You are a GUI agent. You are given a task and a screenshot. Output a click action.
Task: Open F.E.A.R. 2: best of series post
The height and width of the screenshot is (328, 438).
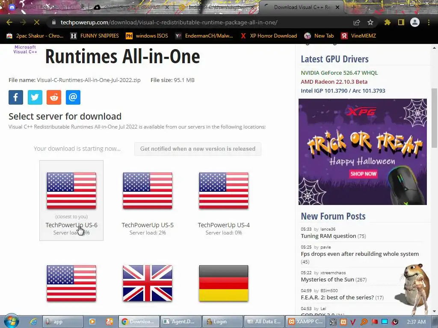337,297
